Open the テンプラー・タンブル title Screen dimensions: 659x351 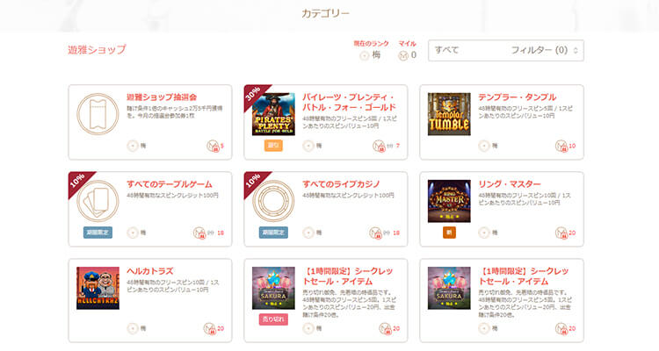(x=517, y=97)
